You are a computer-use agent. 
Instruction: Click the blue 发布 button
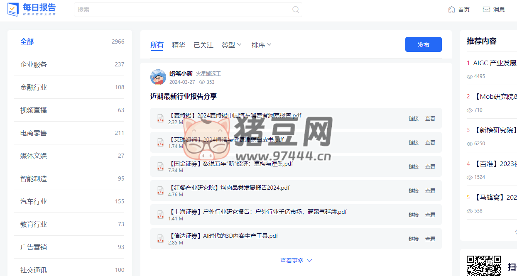click(x=424, y=44)
